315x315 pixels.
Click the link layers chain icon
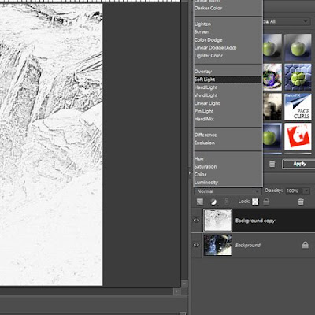[227, 202]
